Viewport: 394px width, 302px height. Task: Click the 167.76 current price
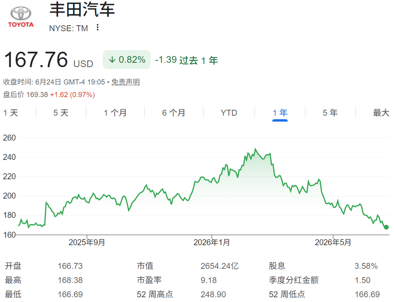coord(36,60)
